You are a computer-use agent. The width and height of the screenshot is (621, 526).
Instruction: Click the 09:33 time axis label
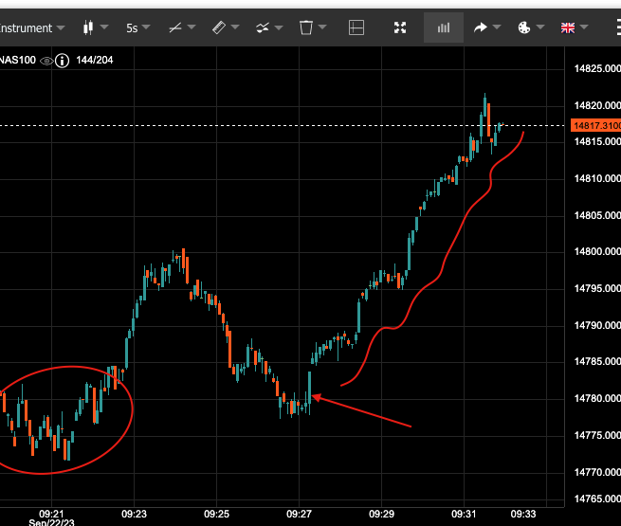pos(522,514)
